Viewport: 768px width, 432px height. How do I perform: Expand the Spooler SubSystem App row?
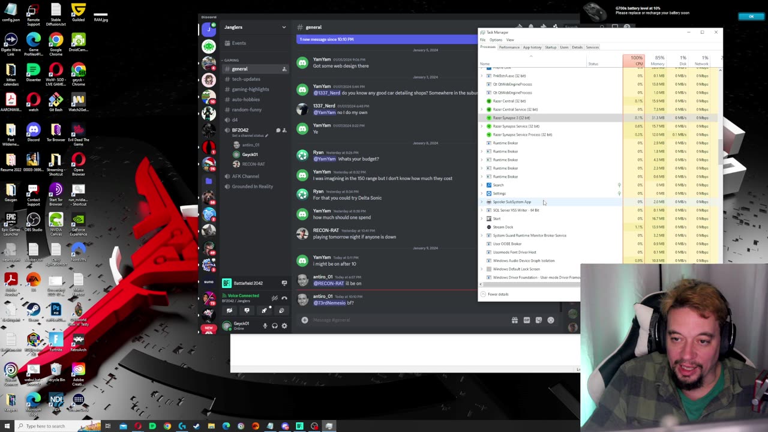pyautogui.click(x=482, y=202)
